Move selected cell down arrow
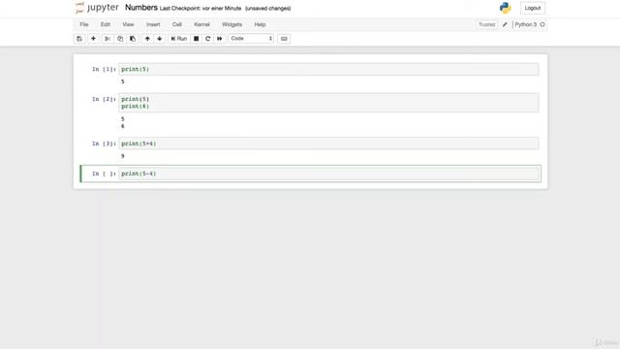 [159, 39]
